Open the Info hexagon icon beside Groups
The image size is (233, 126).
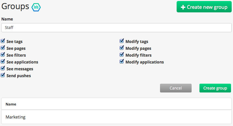pos(36,7)
